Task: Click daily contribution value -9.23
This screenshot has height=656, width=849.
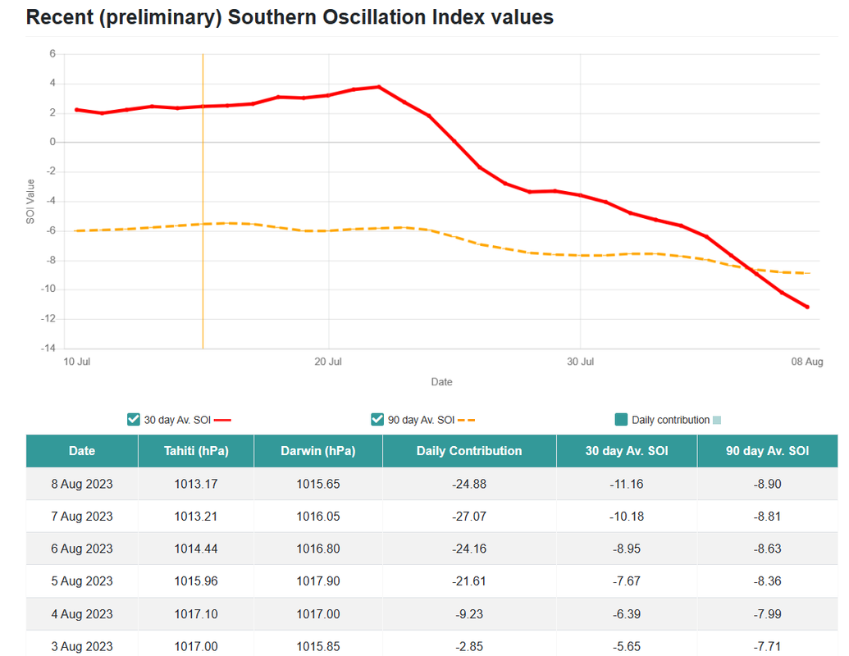Action: point(469,614)
